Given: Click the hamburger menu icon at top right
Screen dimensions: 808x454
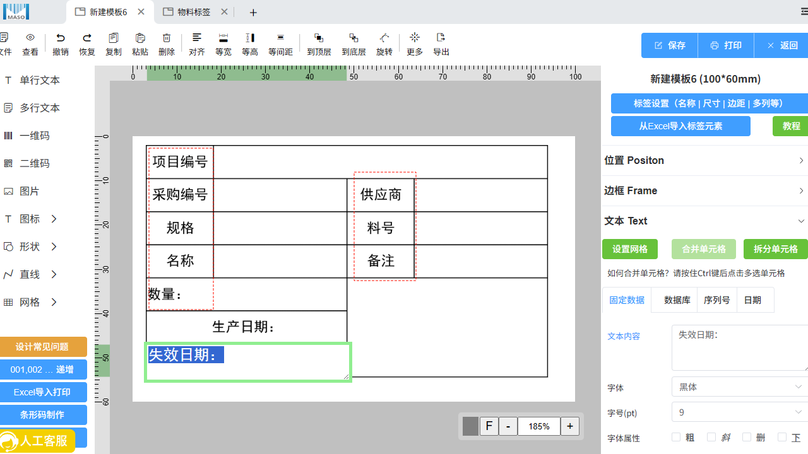Looking at the screenshot, I should click(804, 12).
